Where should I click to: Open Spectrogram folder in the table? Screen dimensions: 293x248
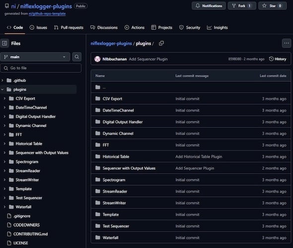pyautogui.click(x=114, y=180)
